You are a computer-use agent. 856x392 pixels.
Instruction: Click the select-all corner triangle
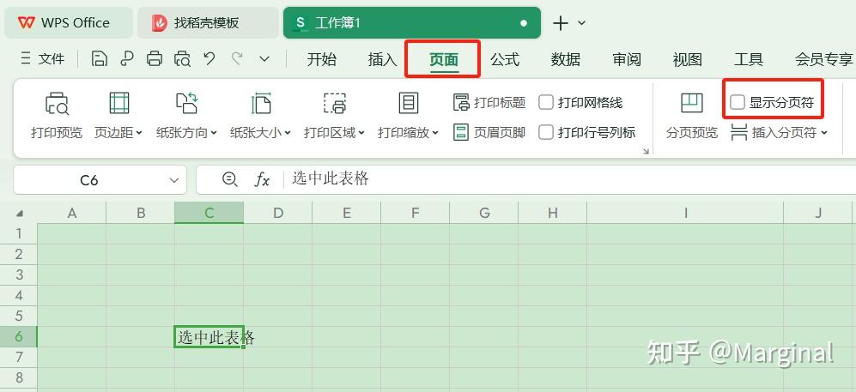point(20,214)
